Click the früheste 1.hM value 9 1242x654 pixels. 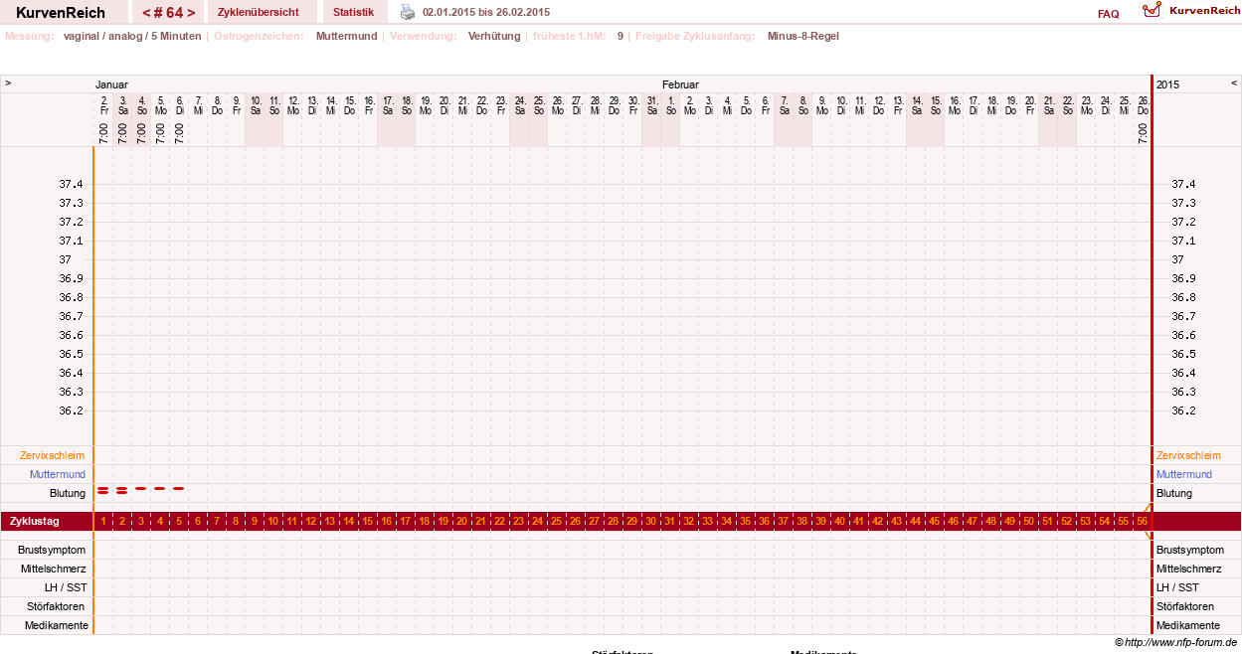(621, 36)
